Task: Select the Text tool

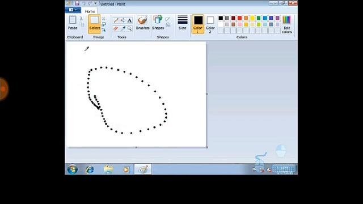Action: point(129,20)
